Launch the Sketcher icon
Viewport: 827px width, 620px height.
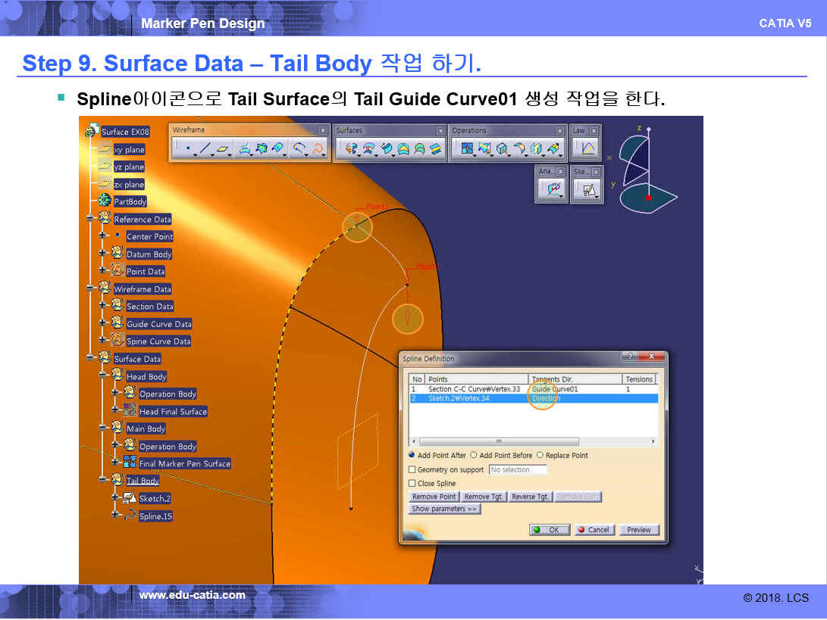[587, 190]
